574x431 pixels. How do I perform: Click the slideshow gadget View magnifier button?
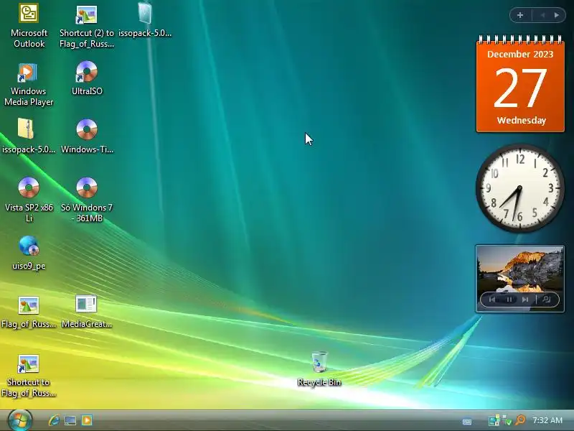(547, 300)
